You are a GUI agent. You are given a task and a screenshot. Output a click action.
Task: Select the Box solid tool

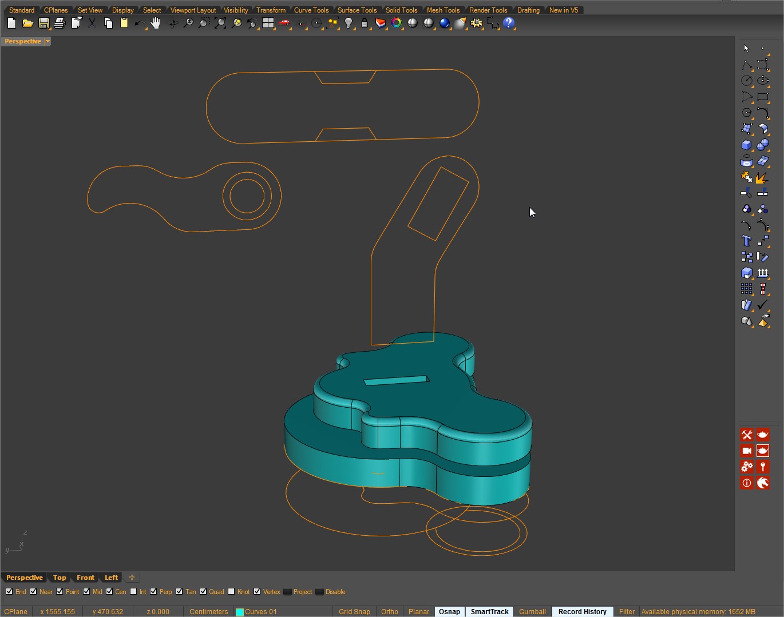746,145
